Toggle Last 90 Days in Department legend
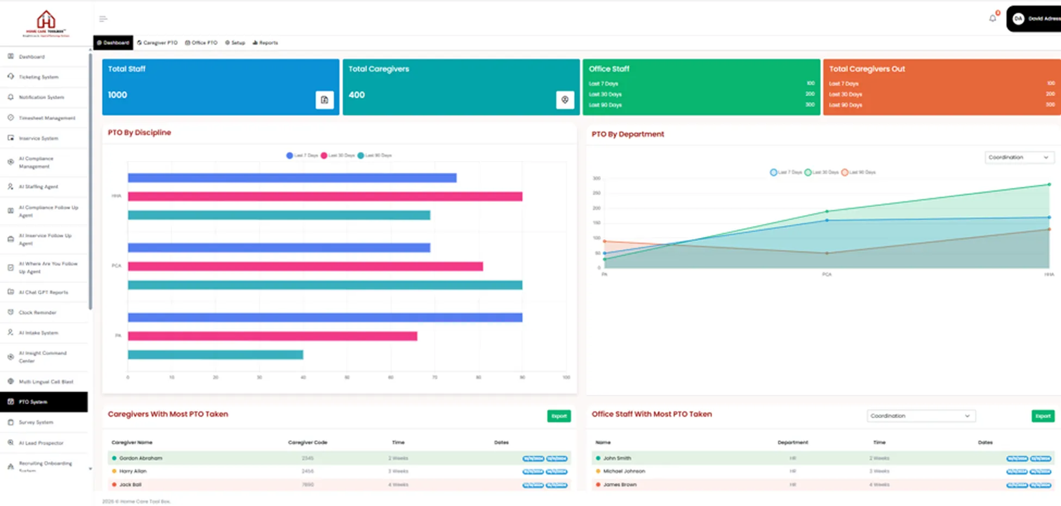The image size is (1061, 506). (859, 172)
